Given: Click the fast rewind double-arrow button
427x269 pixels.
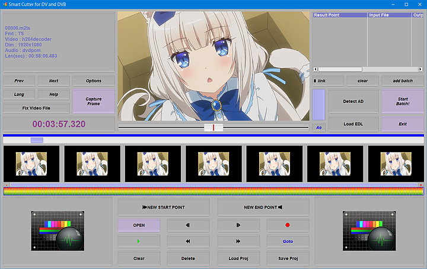Looking at the screenshot, I should (x=188, y=241).
